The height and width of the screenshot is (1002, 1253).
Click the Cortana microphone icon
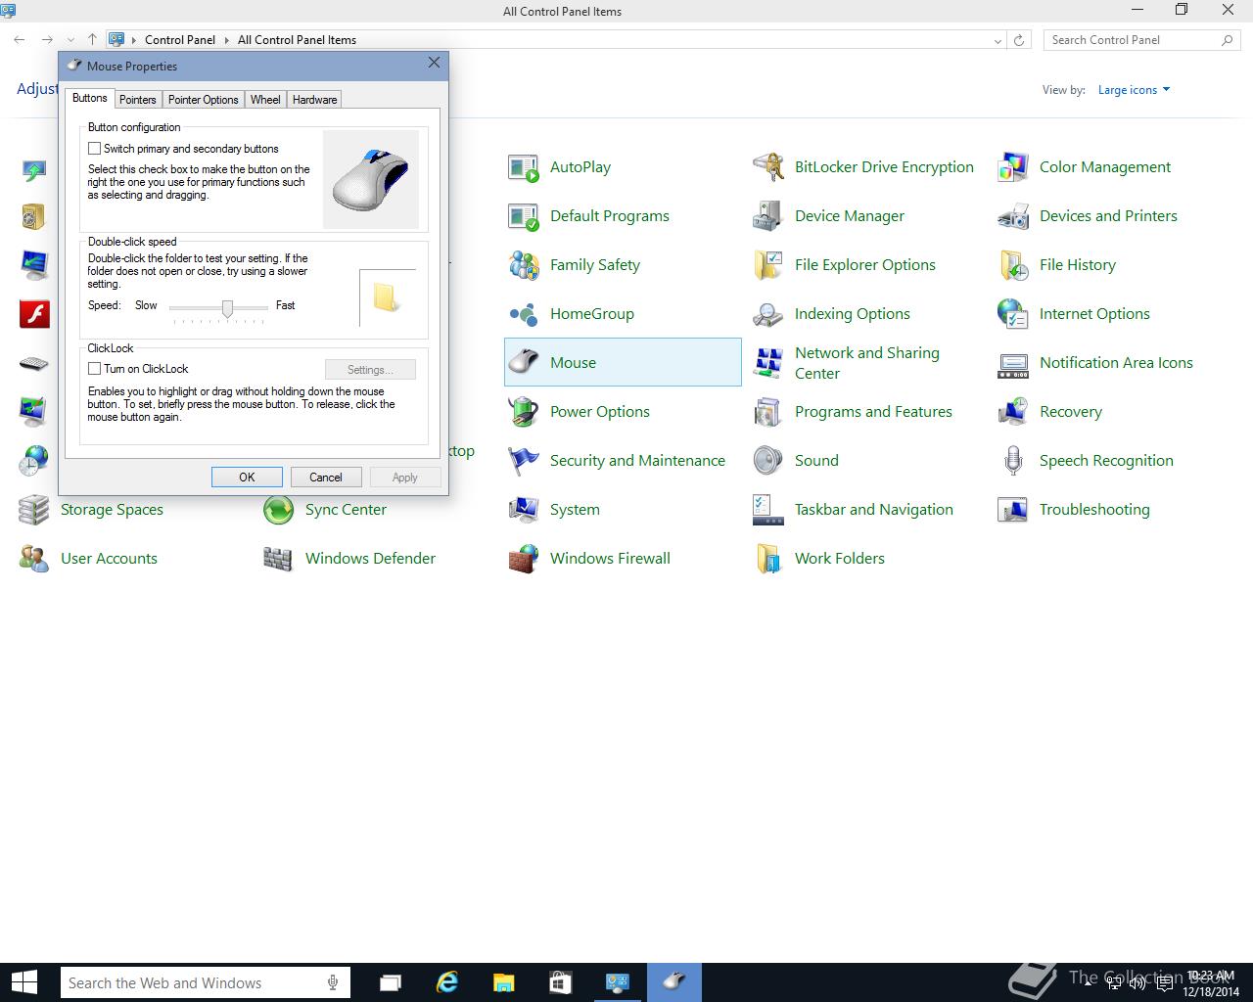[x=333, y=982]
